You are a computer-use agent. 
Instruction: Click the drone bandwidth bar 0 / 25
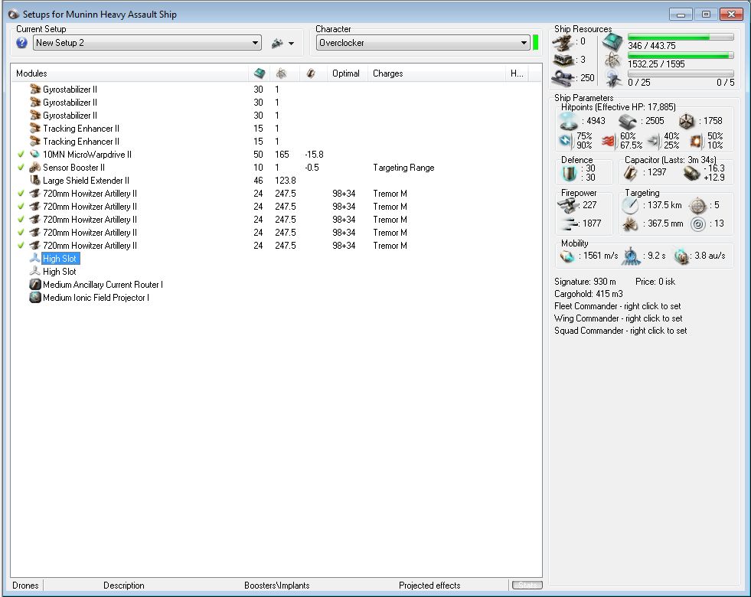tap(681, 73)
